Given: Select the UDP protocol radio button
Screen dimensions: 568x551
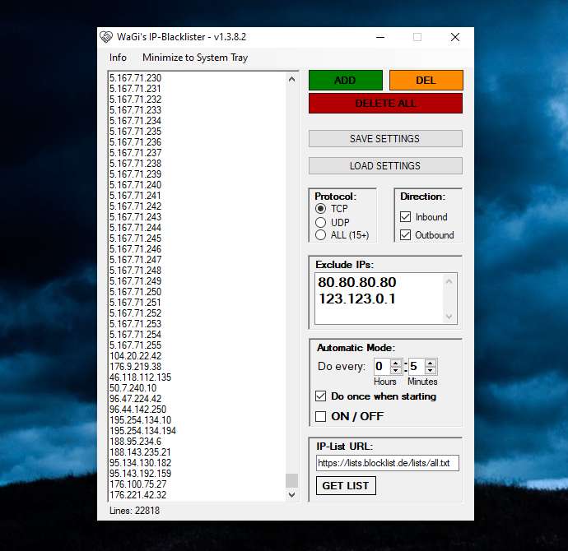Looking at the screenshot, I should pos(322,222).
